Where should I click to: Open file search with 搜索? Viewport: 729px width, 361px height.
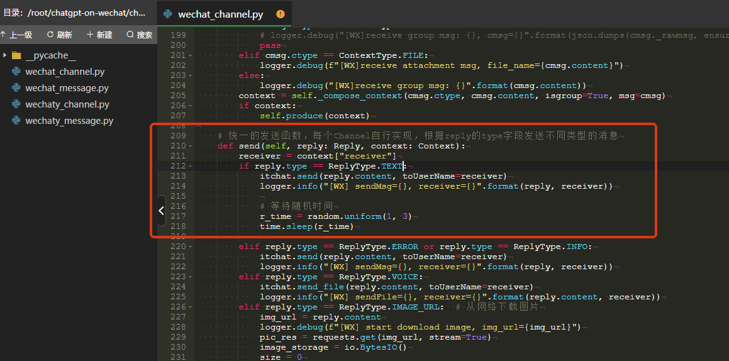140,35
